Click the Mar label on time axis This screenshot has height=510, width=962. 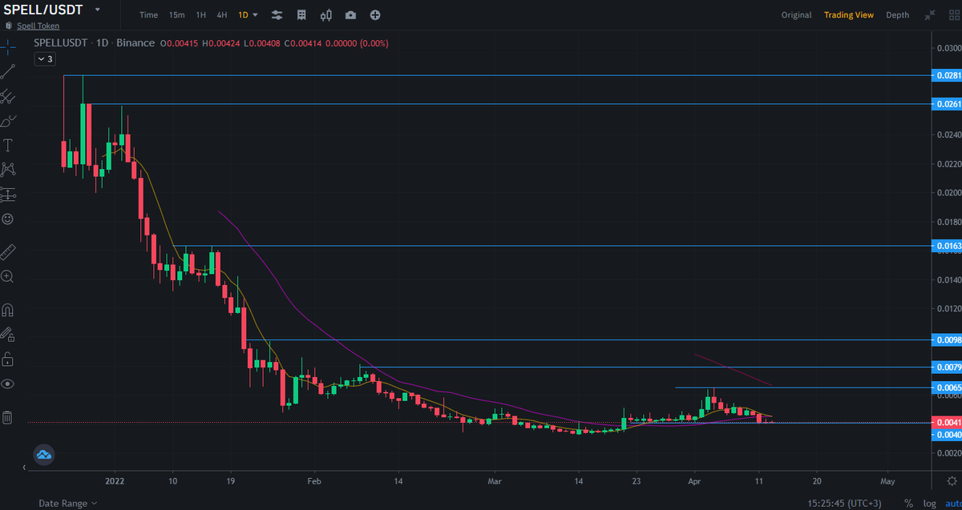click(495, 482)
